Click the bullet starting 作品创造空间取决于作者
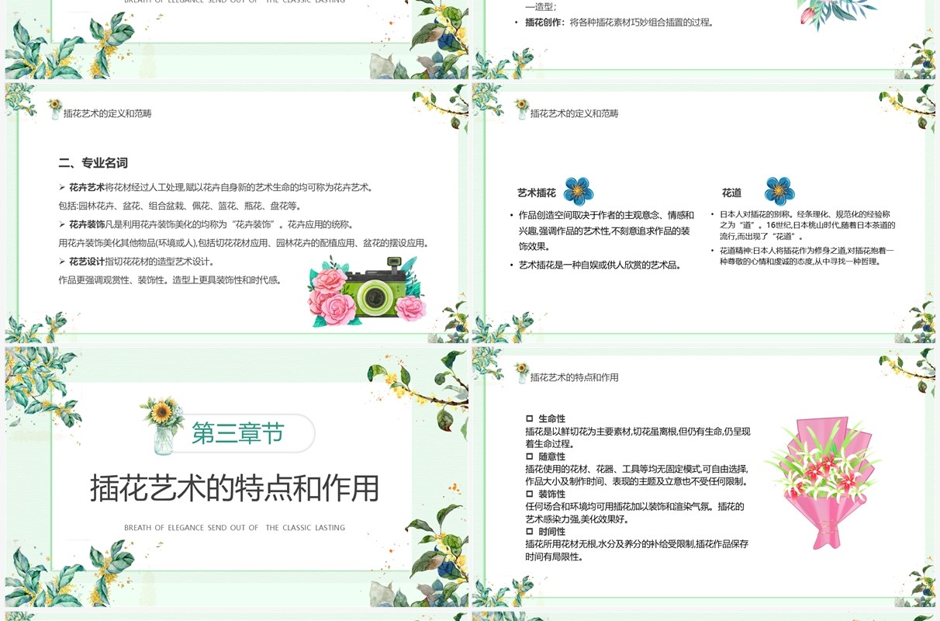 click(x=602, y=231)
